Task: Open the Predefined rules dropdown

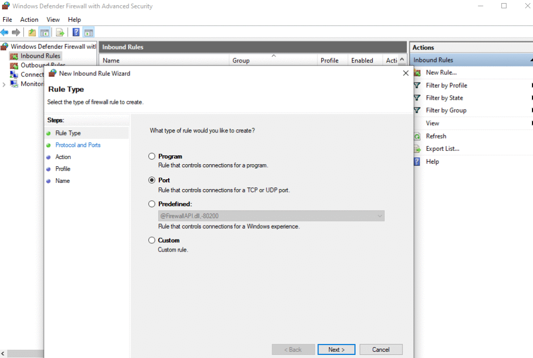Action: click(380, 216)
